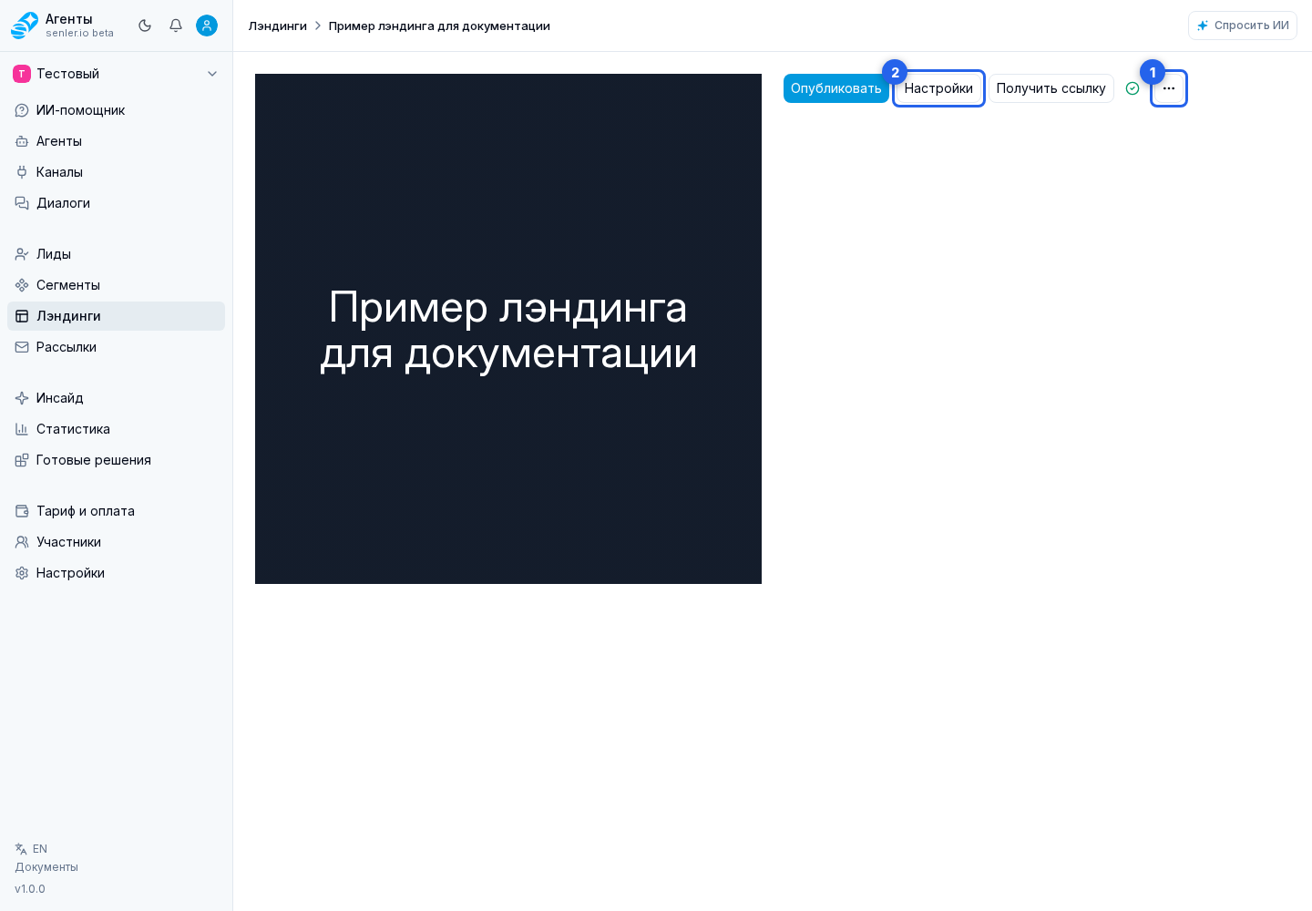The height and width of the screenshot is (911, 1312).
Task: Open Инсайд in sidebar
Action: click(x=116, y=398)
